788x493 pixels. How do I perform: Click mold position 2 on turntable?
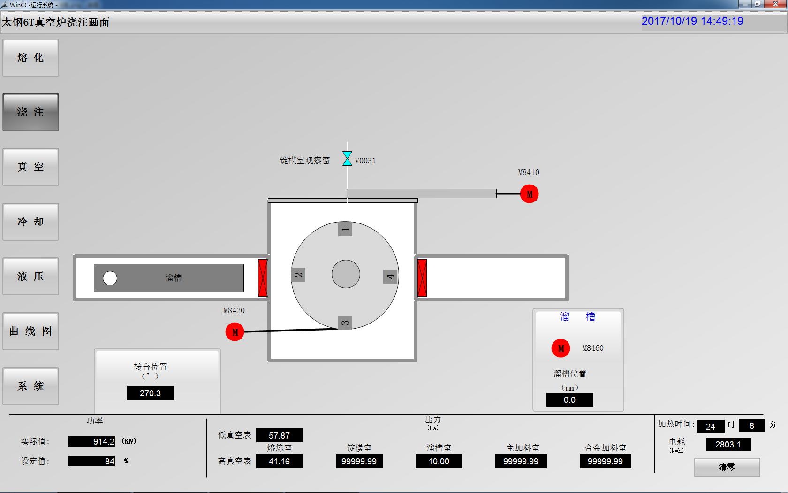[298, 275]
